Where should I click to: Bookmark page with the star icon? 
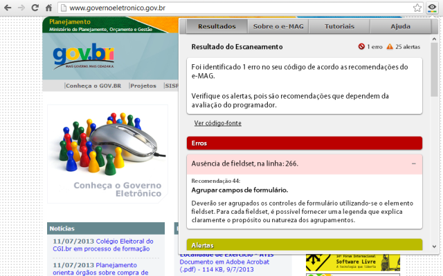click(417, 8)
